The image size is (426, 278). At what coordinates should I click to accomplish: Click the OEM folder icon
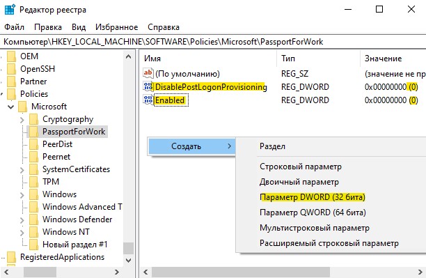11,56
